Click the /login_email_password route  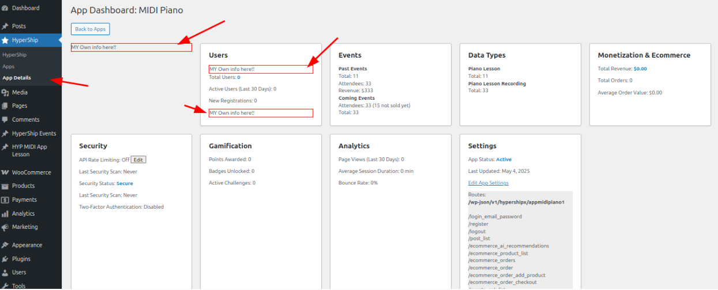pyautogui.click(x=495, y=217)
